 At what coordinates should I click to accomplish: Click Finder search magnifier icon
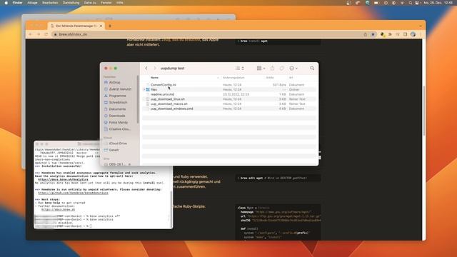pos(312,69)
